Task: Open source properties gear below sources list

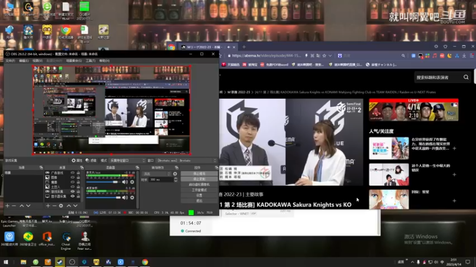Action: tap(61, 206)
